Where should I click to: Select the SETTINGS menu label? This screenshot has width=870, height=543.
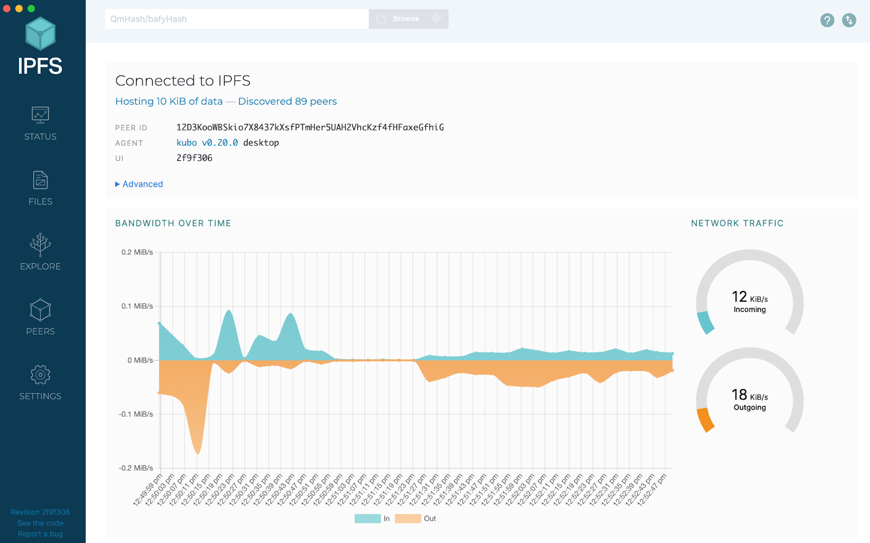(x=40, y=396)
